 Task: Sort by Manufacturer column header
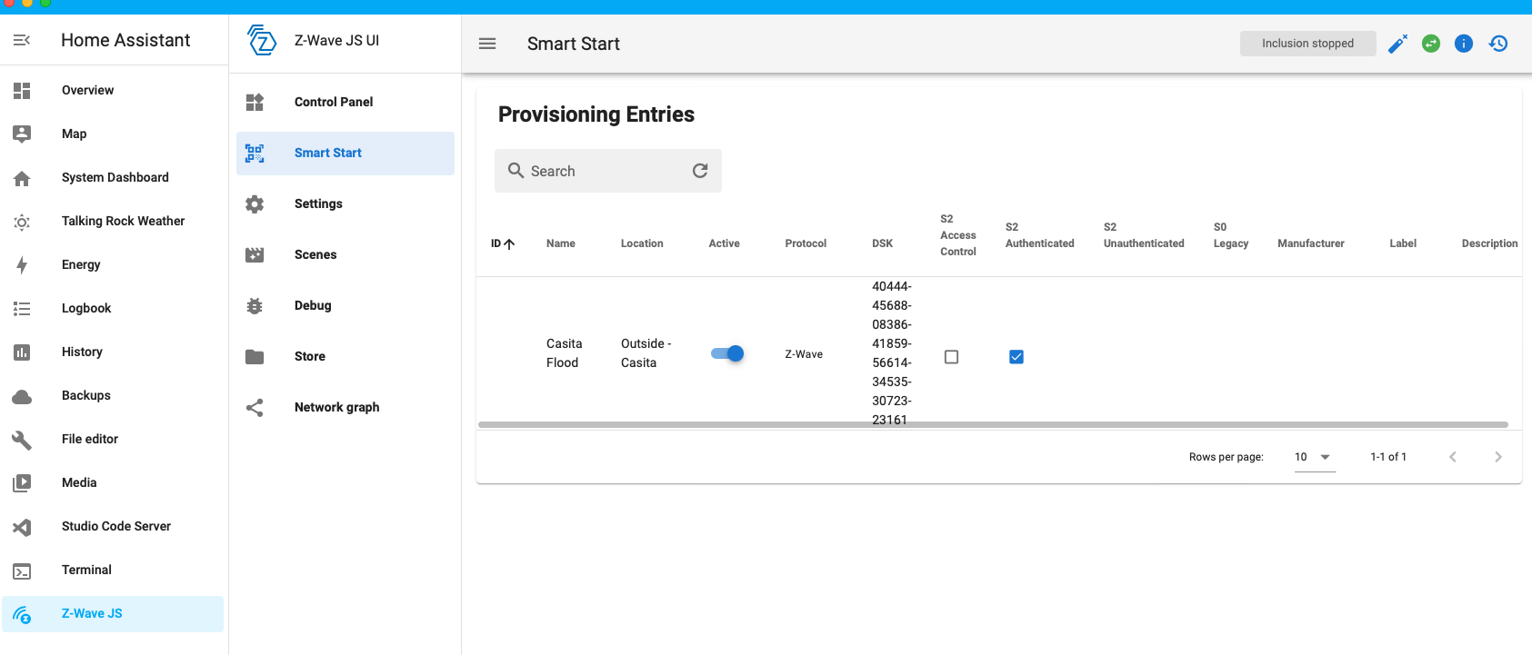1311,243
